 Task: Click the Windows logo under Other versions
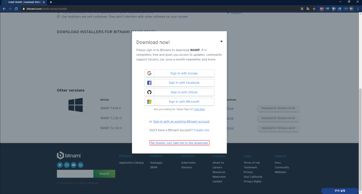(76, 105)
